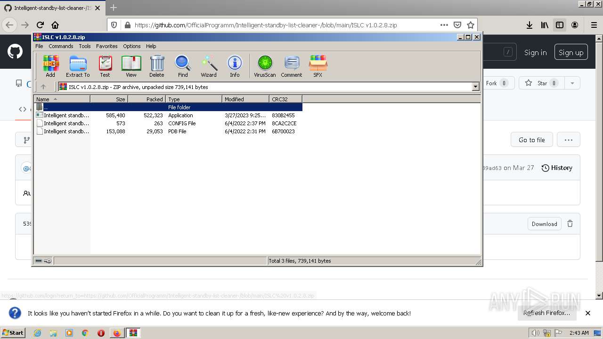Image resolution: width=603 pixels, height=339 pixels.
Task: Click the Add toolbar icon in WinRAR
Action: pos(50,66)
